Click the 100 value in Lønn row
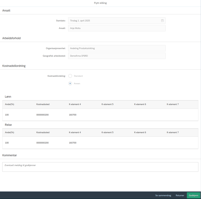 click(7, 115)
